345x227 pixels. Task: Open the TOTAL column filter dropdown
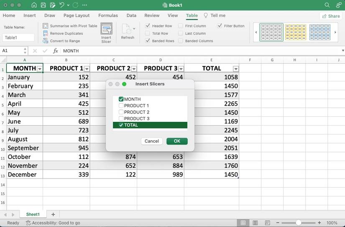click(x=236, y=69)
